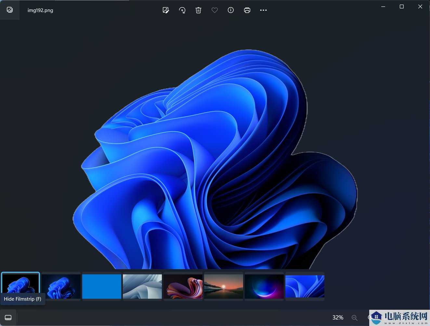The width and height of the screenshot is (430, 326).
Task: Select the white-gray waves thumbnail
Action: tap(142, 286)
